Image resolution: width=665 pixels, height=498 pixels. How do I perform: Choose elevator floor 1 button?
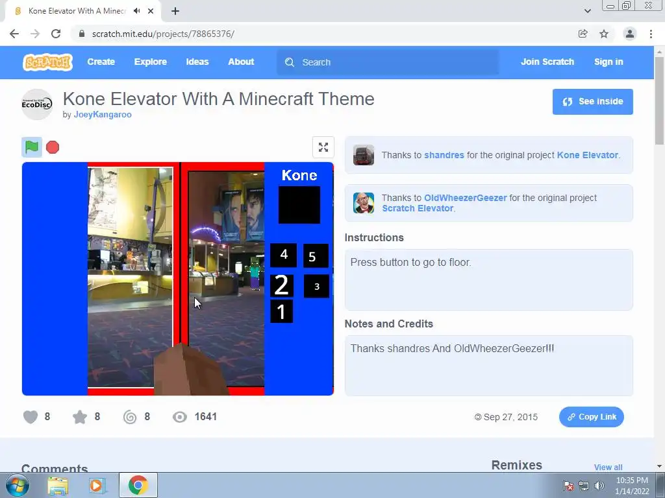tap(282, 312)
